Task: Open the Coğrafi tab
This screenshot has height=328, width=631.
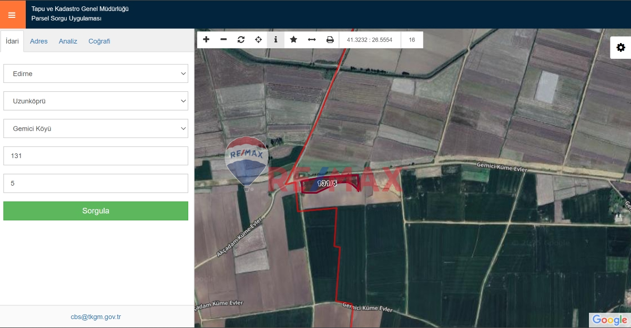Action: point(99,41)
